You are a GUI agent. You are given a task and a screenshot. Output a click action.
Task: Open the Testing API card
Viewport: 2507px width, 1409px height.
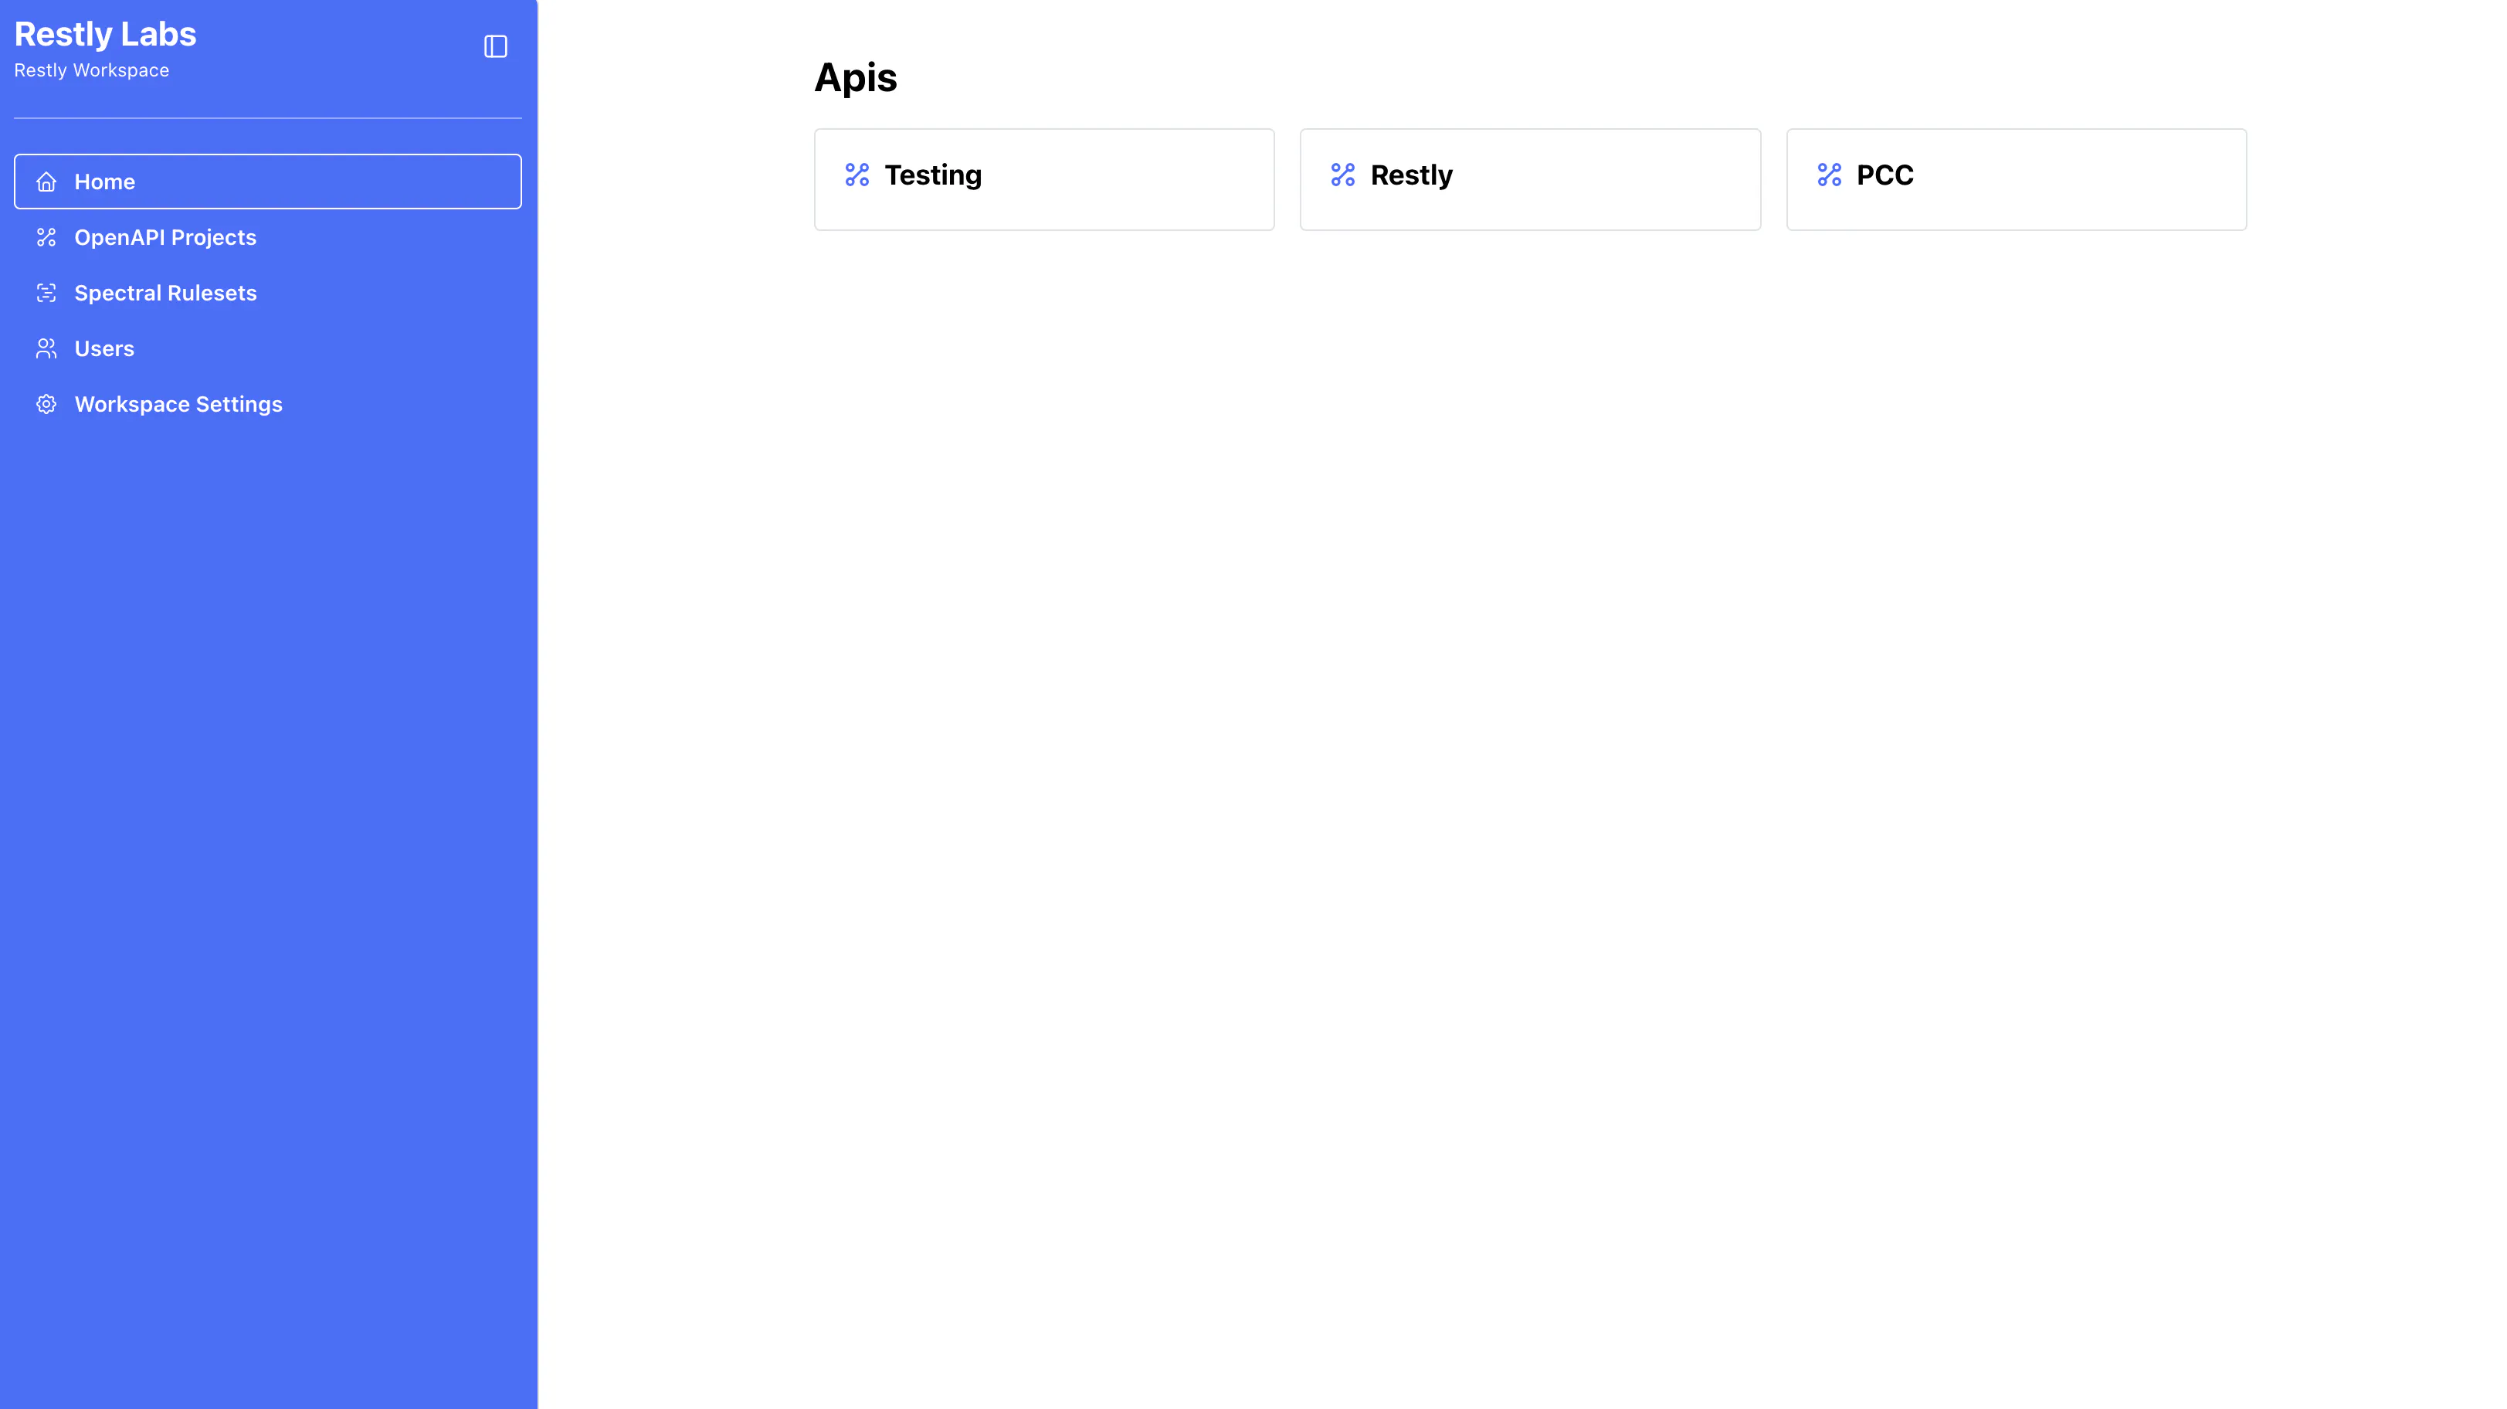[x=1043, y=179]
